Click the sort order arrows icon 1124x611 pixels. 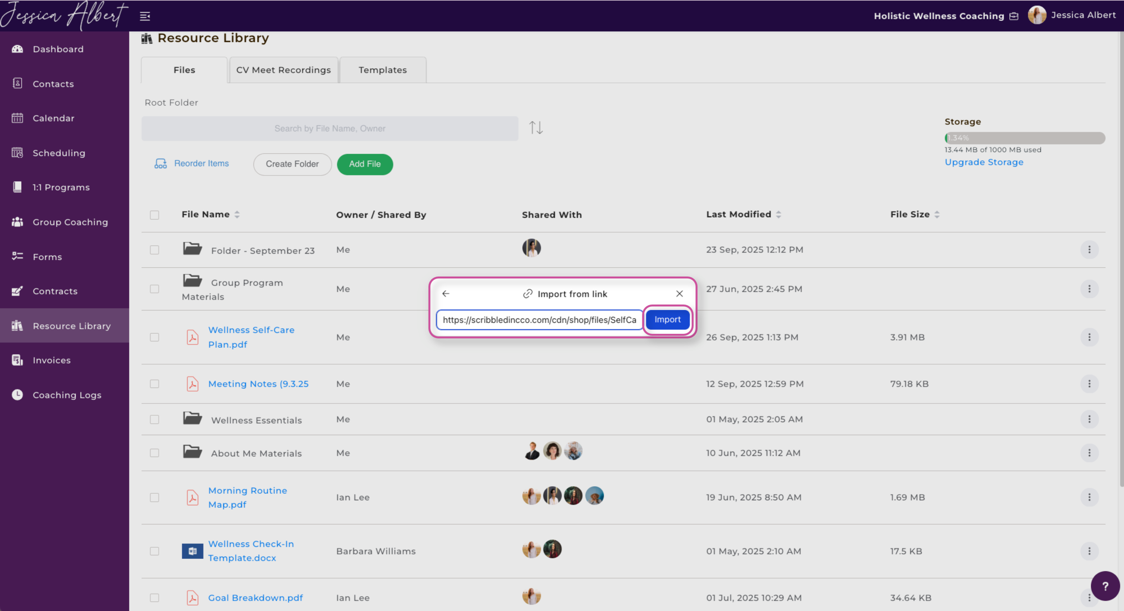535,128
